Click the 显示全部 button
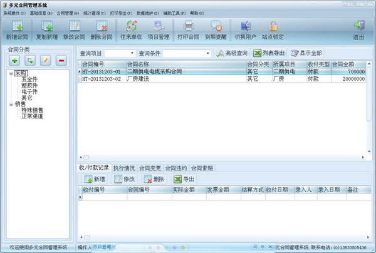This screenshot has height=253, width=376. point(306,53)
